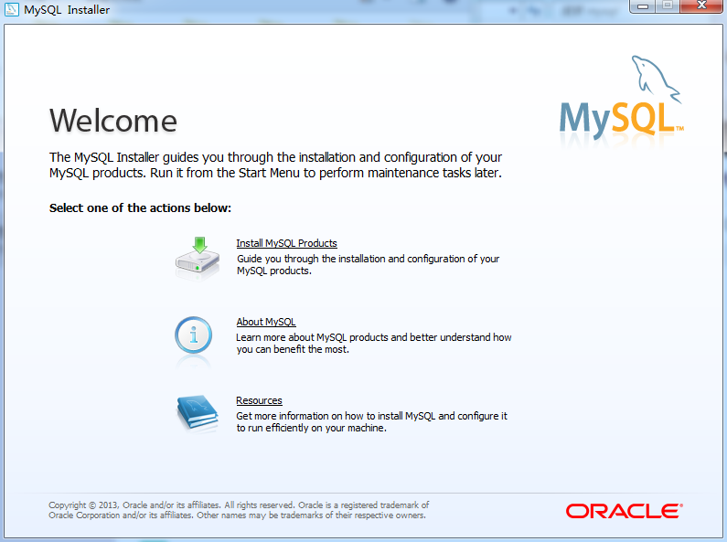This screenshot has height=542, width=727.
Task: Click the 'Get more information on how' description
Action: (372, 422)
